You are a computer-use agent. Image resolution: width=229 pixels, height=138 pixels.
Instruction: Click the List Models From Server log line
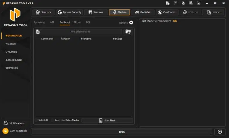click(158, 21)
